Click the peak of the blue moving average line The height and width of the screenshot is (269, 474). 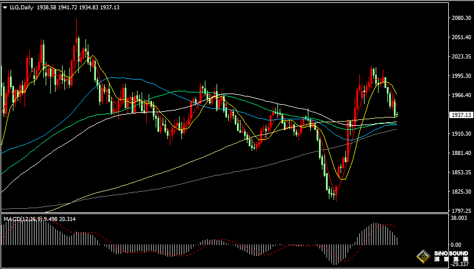pyautogui.click(x=121, y=77)
